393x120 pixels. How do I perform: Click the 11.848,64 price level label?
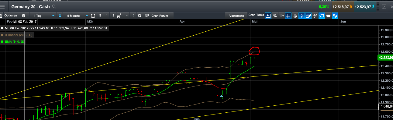point(385,107)
